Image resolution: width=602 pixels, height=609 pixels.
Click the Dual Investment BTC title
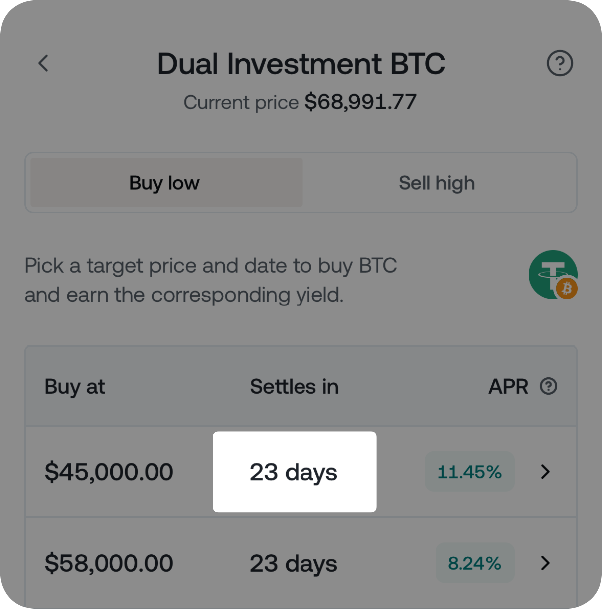tap(301, 64)
